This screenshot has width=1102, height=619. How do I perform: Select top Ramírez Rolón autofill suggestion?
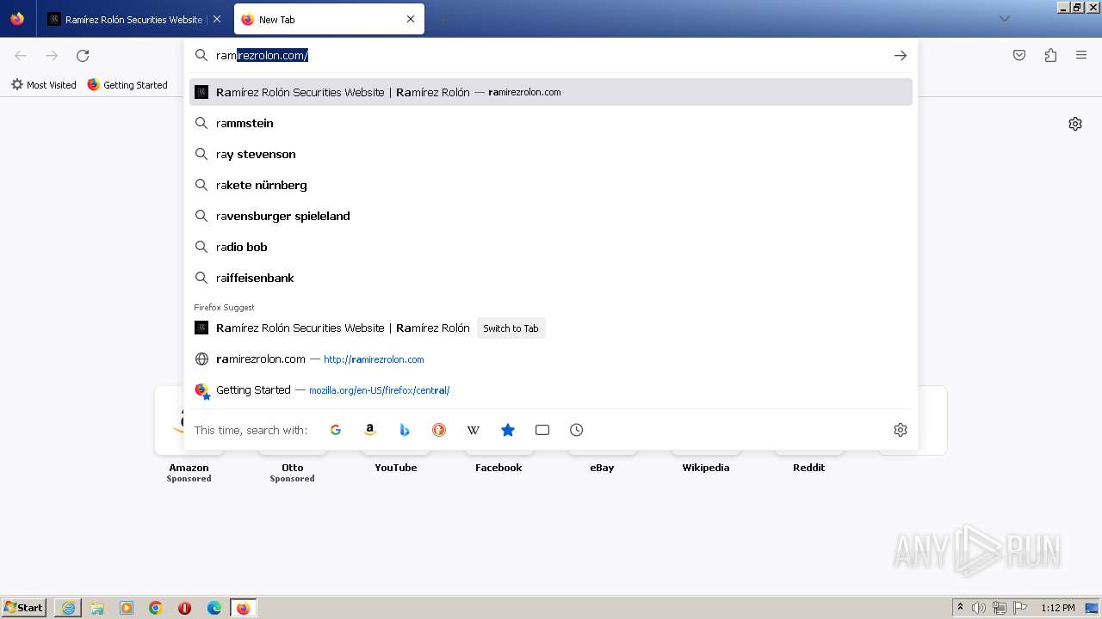[x=551, y=92]
